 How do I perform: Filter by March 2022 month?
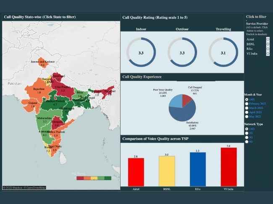pyautogui.click(x=247, y=108)
